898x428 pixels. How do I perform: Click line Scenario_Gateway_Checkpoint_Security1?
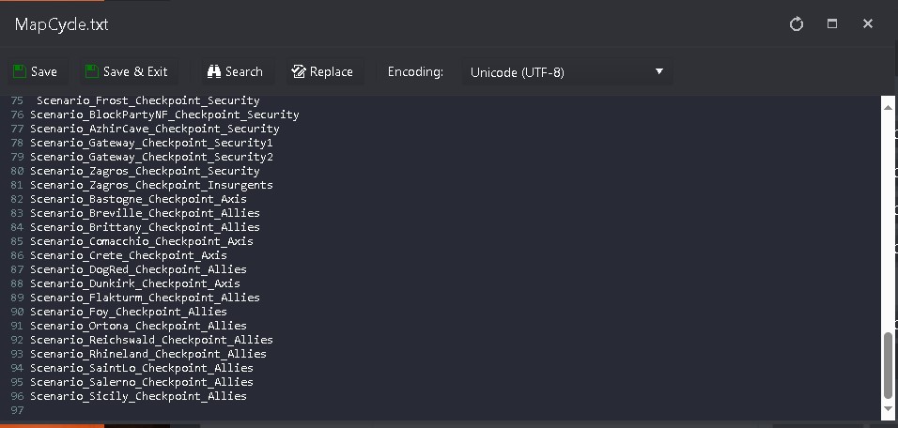tap(151, 143)
